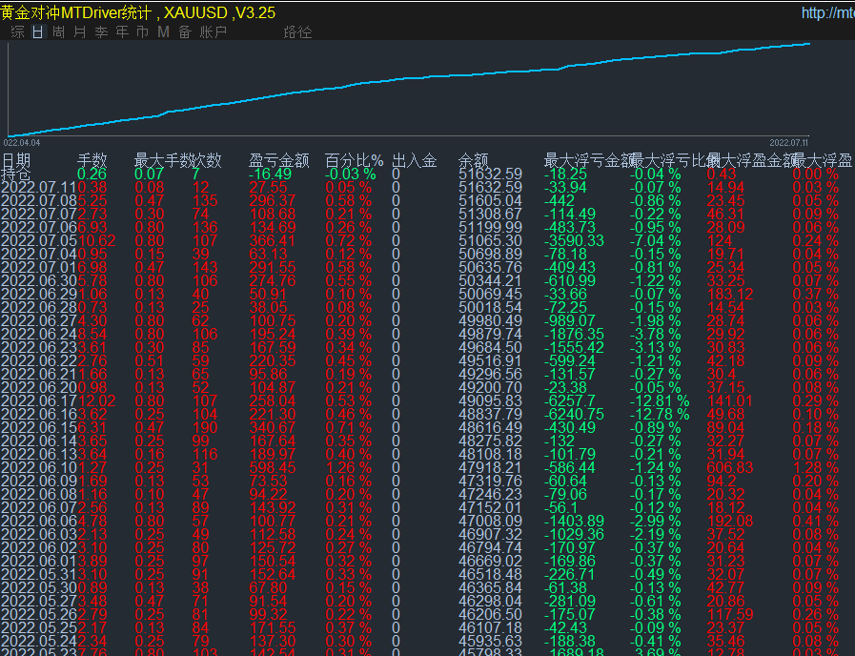Select the 2022.05.24 date row
This screenshot has width=855, height=656.
(x=39, y=642)
